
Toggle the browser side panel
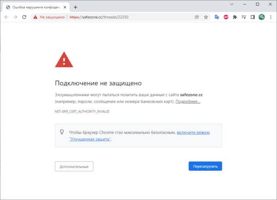(x=253, y=17)
